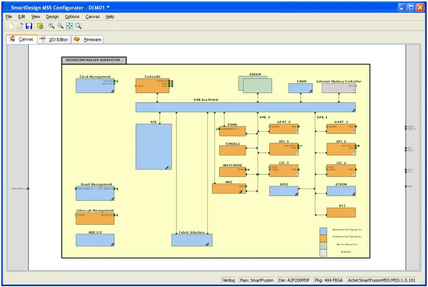Image resolution: width=428 pixels, height=287 pixels.
Task: Click the Fit to Window zoom icon
Action: 69,26
